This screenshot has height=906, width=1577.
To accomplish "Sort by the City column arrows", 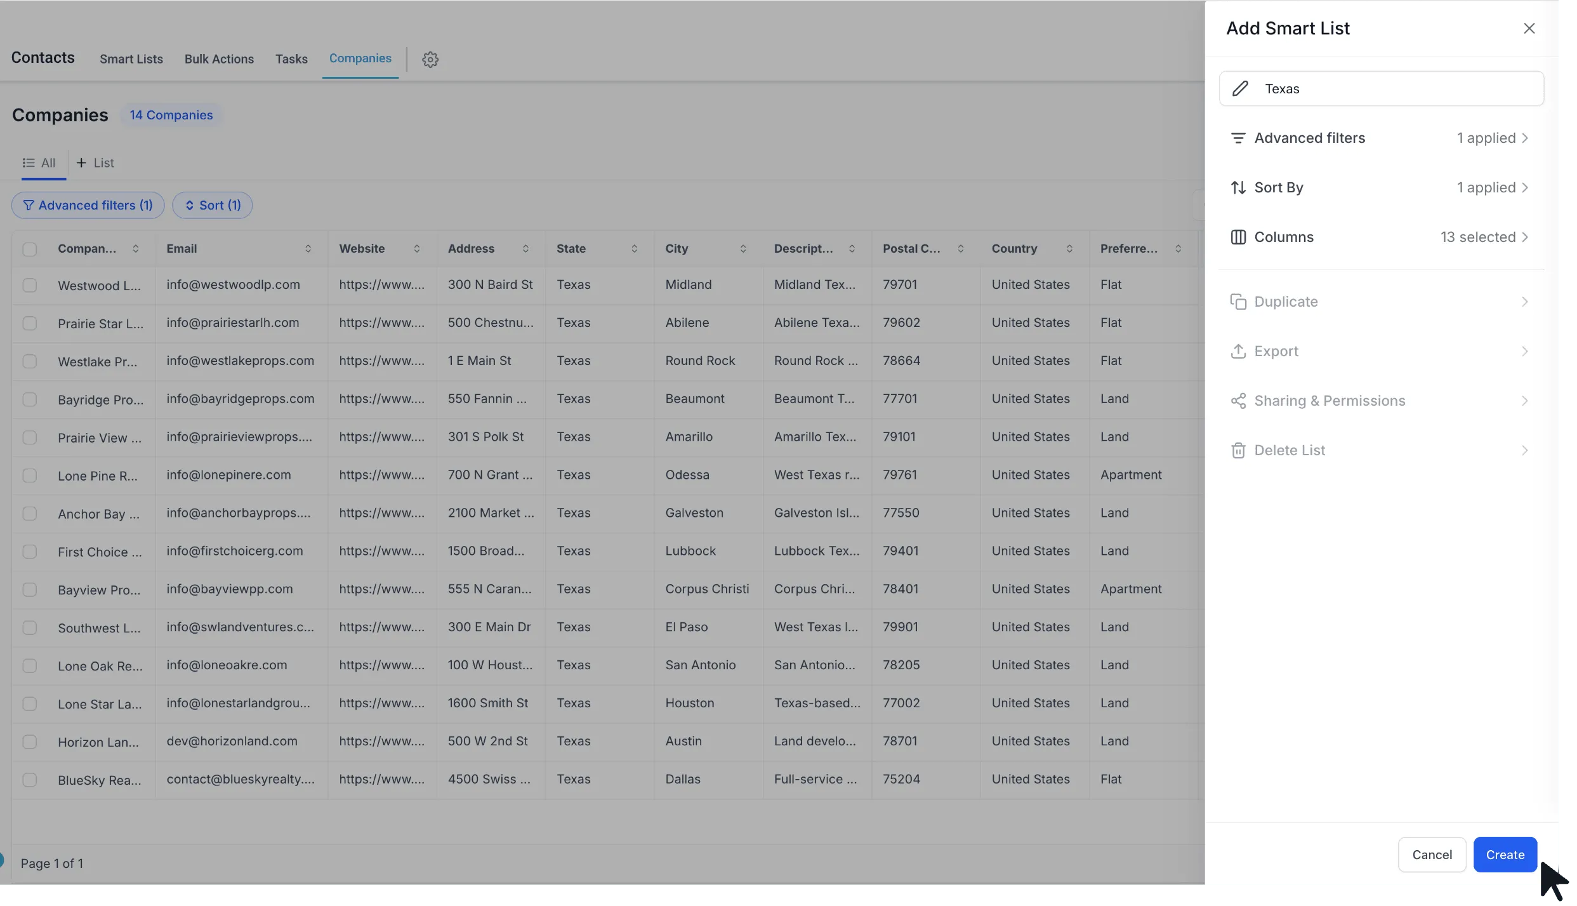I will pyautogui.click(x=743, y=249).
